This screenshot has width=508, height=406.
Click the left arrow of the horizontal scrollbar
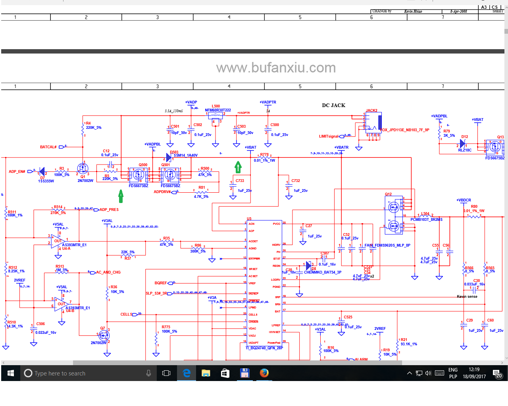(x=4, y=362)
